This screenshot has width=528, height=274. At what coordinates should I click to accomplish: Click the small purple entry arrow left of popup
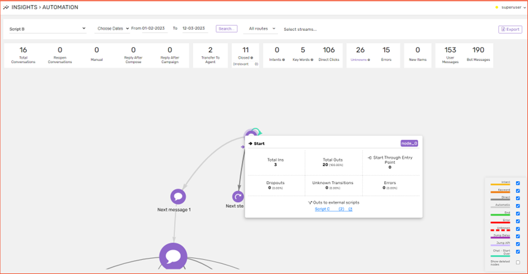point(243,147)
